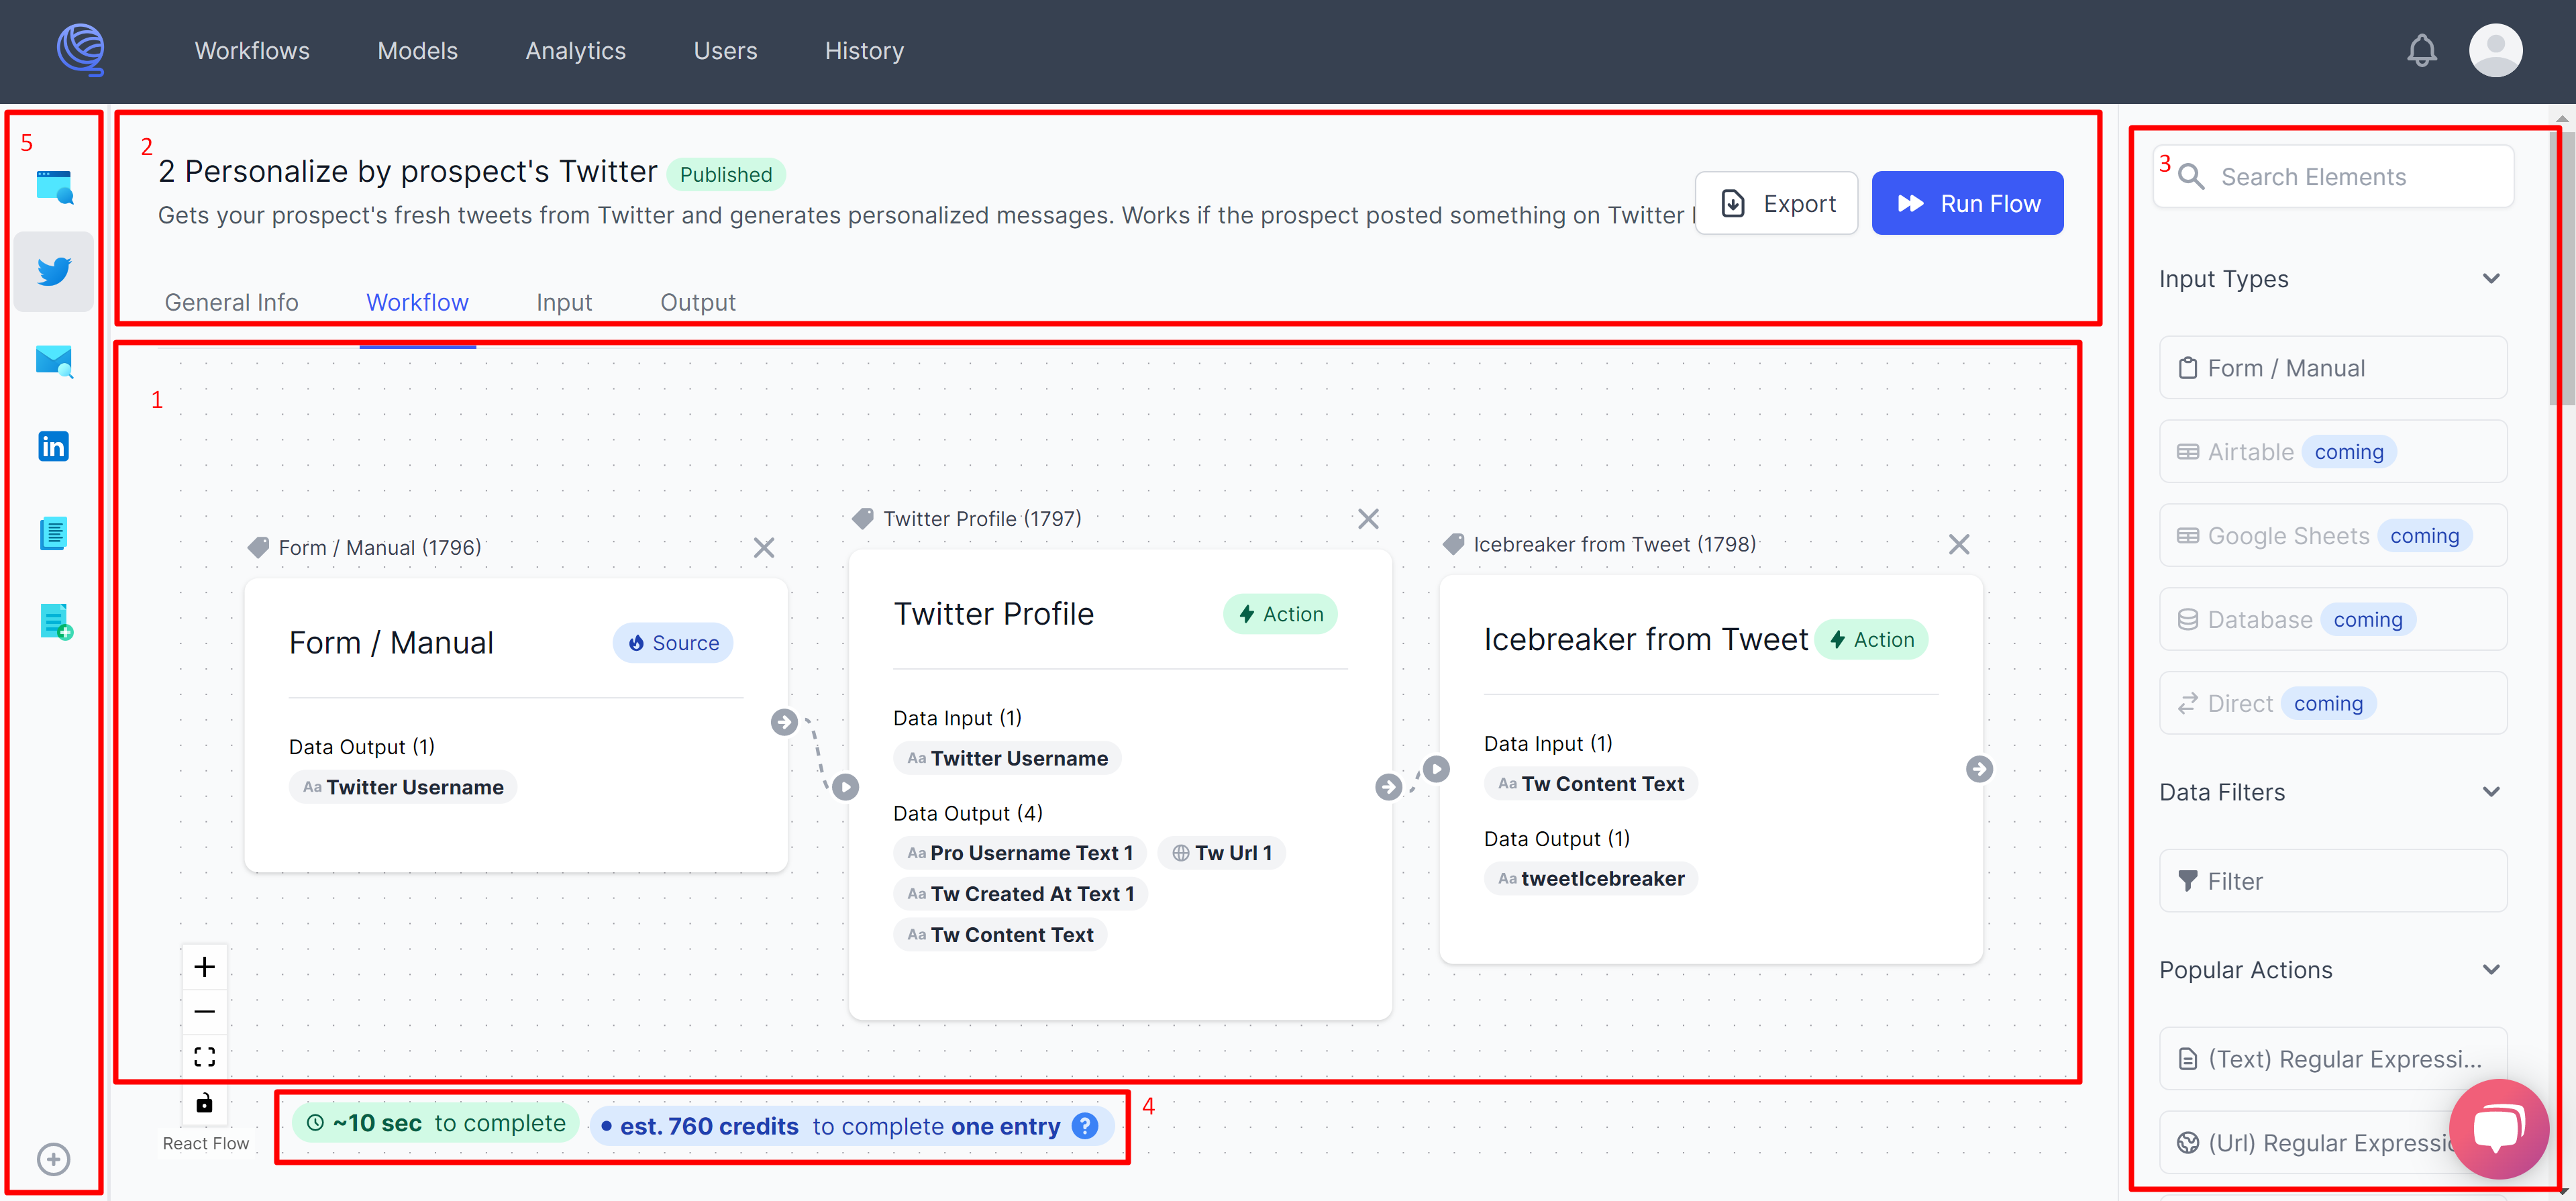Click the LinkedIn sidebar icon

point(54,446)
